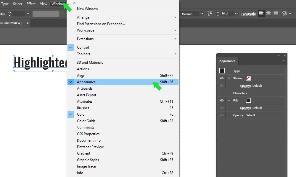Click the font size icon
This screenshot has height=177, width=296.
tap(210, 14)
